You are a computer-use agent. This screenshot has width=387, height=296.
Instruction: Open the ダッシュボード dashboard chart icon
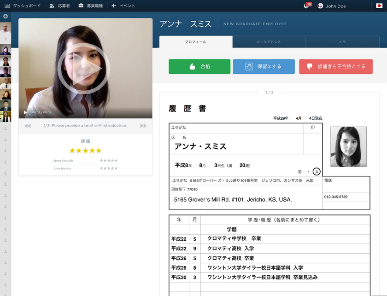pyautogui.click(x=7, y=6)
